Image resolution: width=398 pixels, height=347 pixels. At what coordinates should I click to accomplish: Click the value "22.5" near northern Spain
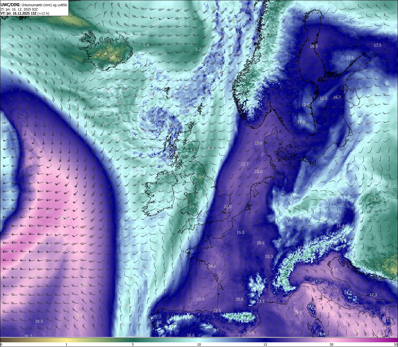coord(217,311)
